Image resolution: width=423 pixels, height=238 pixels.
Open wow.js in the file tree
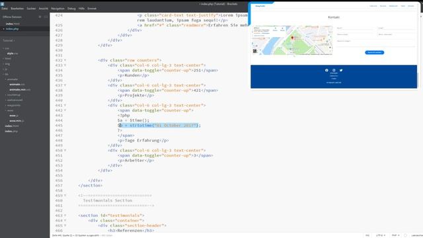14,116
